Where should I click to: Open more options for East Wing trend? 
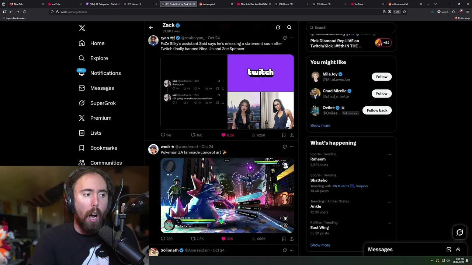[389, 223]
